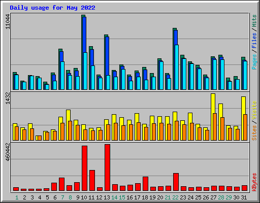This screenshot has width=260, height=203.
Task: Select the day label 27
Action: click(213, 197)
